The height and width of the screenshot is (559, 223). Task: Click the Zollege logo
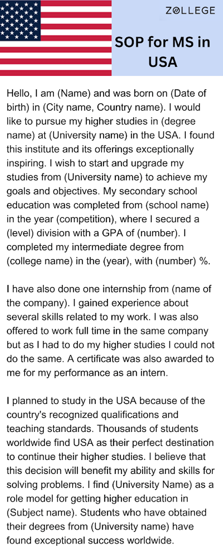[x=190, y=11]
